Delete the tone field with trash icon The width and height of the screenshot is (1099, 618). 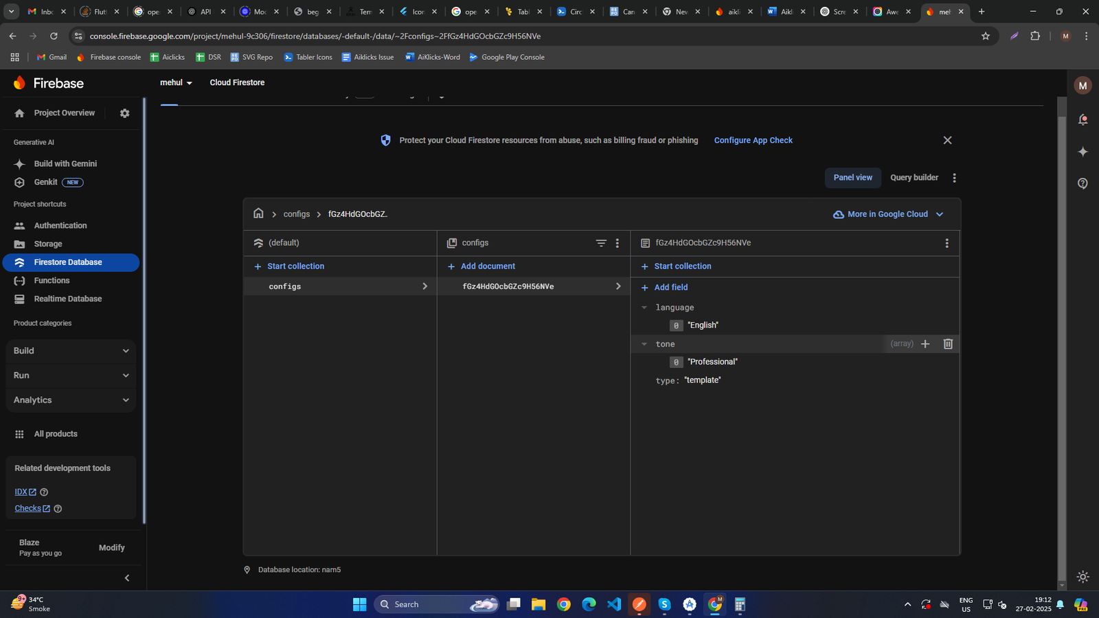[948, 344]
